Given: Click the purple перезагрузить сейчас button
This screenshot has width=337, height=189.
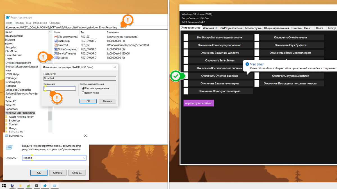Looking at the screenshot, I should click(199, 103).
